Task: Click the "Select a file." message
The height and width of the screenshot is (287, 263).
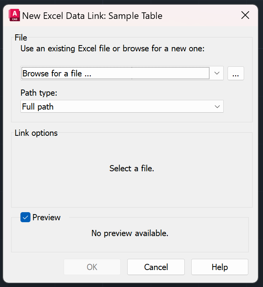Action: (131, 168)
